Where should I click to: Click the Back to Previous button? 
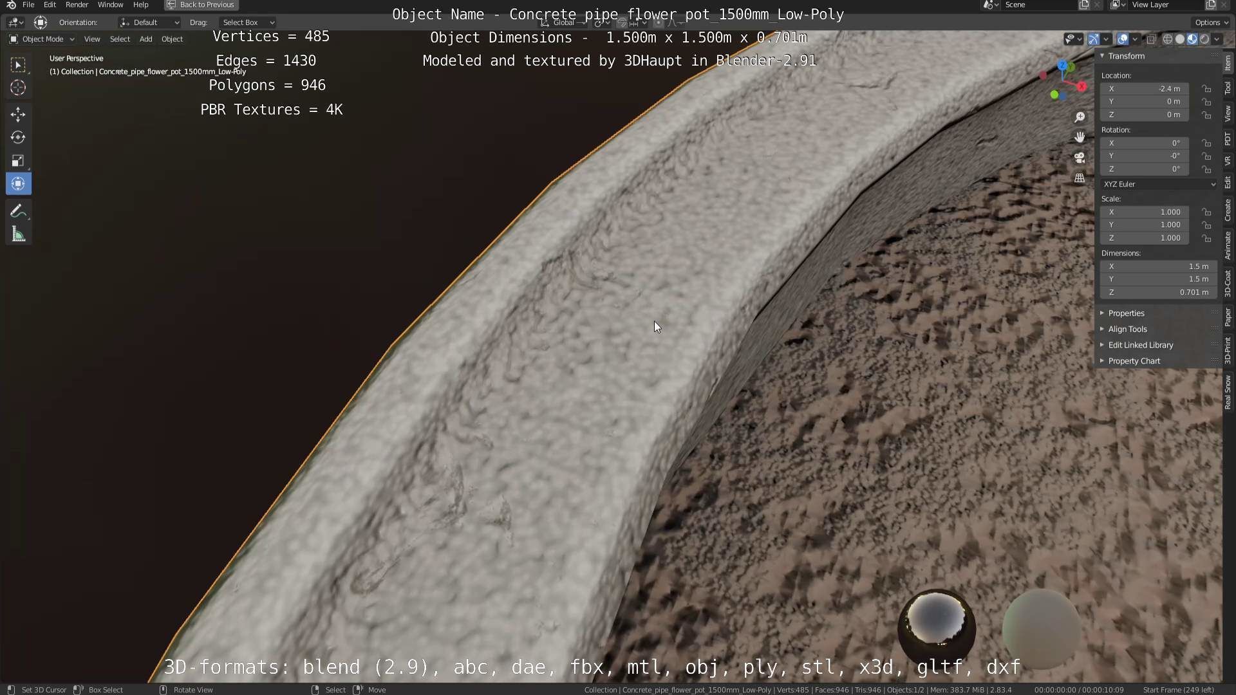point(201,5)
